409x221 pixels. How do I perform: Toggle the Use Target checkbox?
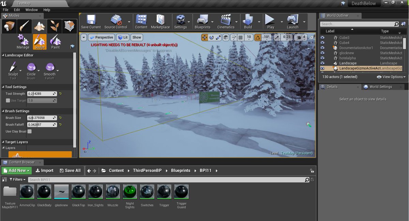(8, 100)
